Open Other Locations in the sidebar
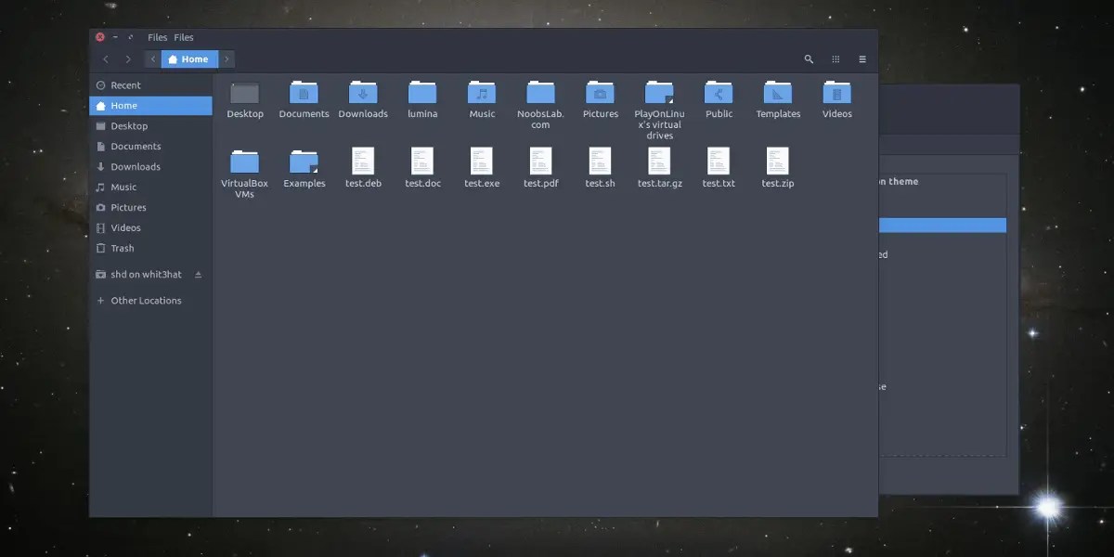The width and height of the screenshot is (1114, 557). tap(146, 300)
